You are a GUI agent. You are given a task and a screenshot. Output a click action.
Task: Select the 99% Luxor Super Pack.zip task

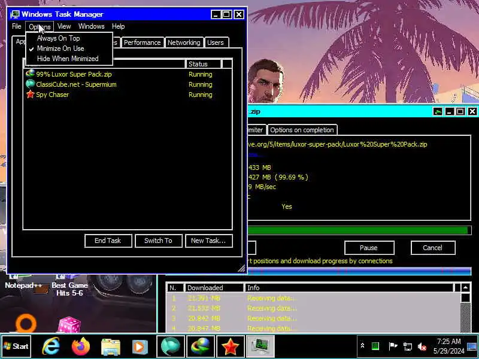[x=128, y=74]
